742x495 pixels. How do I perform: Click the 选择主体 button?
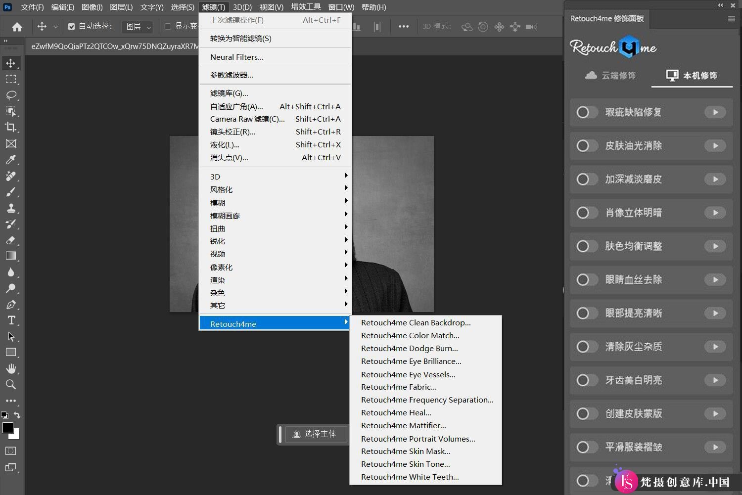(316, 434)
